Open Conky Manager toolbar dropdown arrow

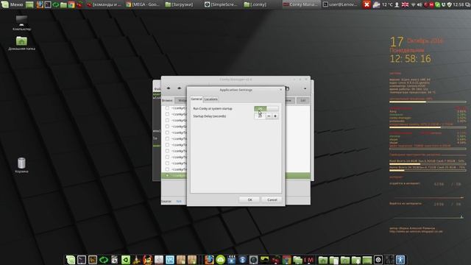coord(305,88)
